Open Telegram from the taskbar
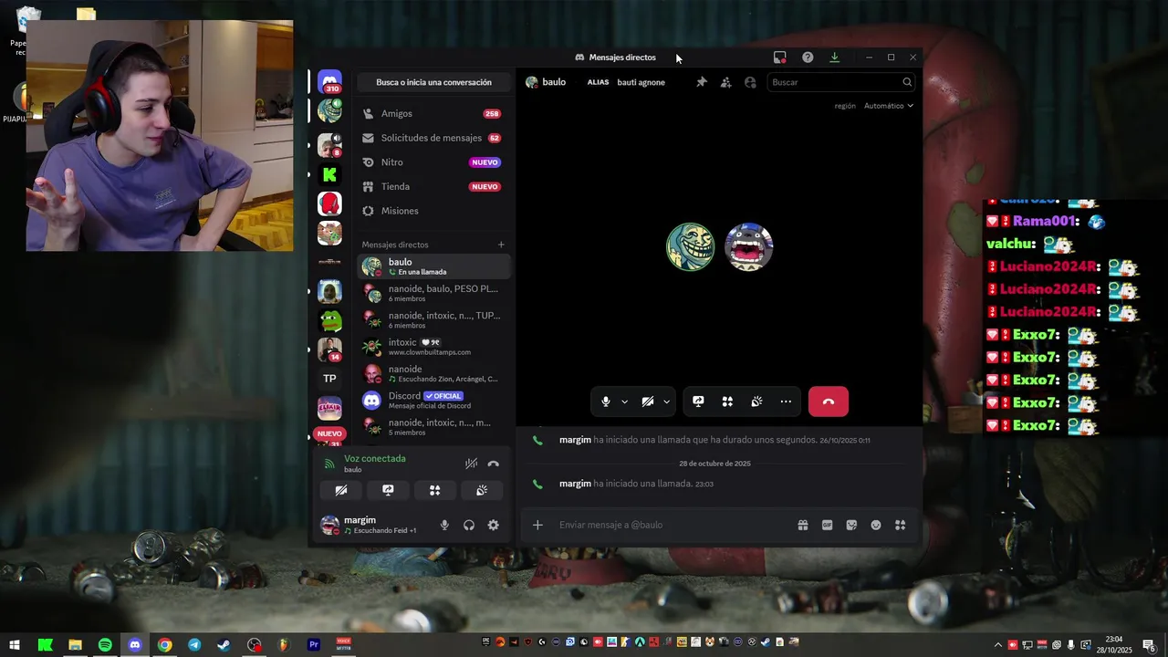The image size is (1168, 657). point(194,645)
